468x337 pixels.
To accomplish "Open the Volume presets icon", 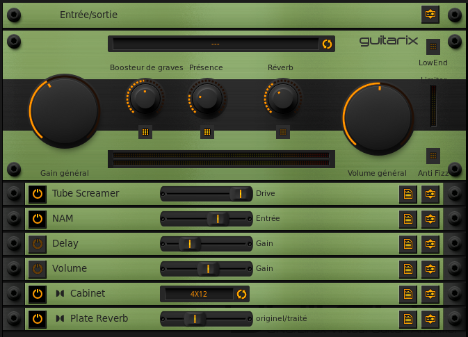I will click(x=408, y=269).
